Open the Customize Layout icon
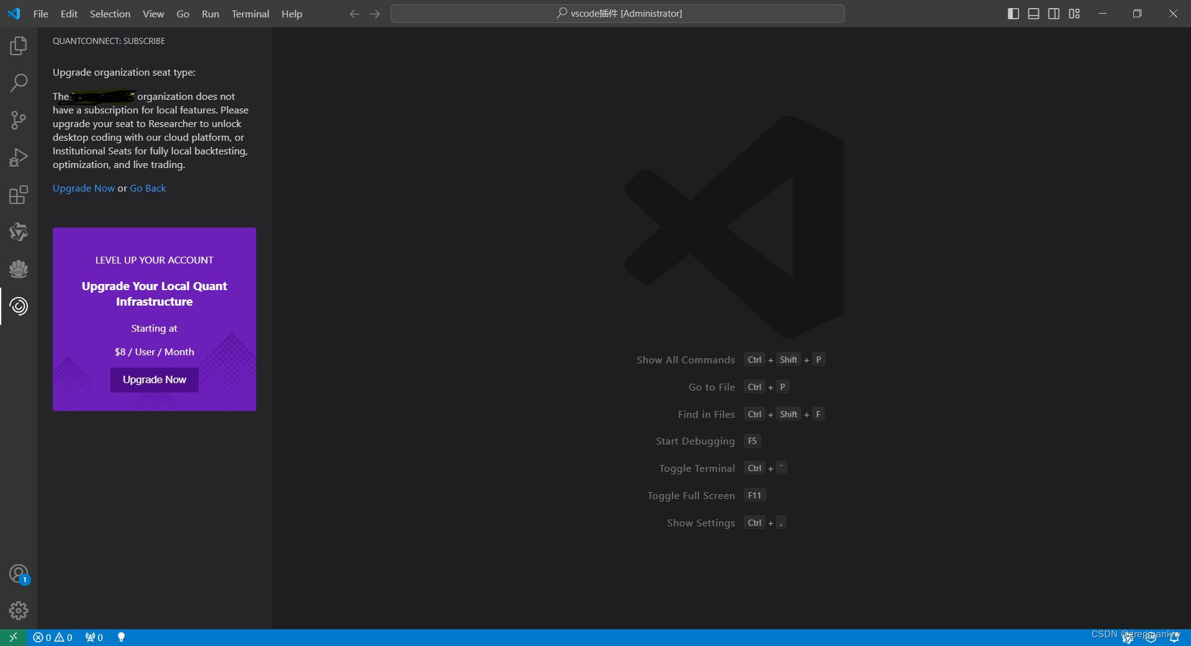 click(x=1074, y=14)
